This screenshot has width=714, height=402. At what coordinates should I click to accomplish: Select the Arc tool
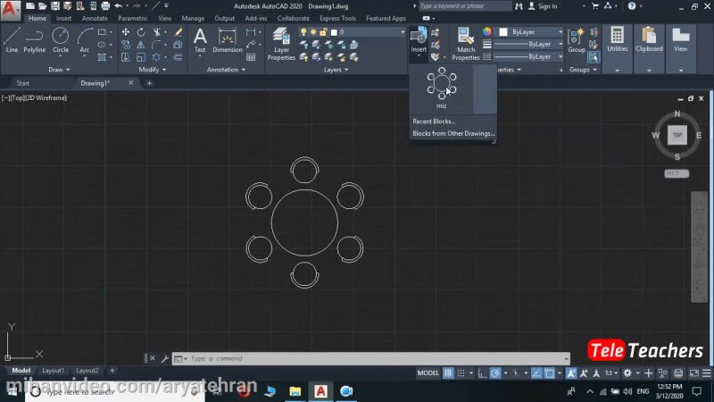(84, 40)
